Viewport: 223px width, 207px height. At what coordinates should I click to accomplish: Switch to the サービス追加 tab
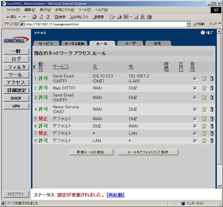coord(74,43)
